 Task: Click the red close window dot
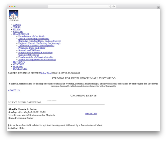point(10,7)
